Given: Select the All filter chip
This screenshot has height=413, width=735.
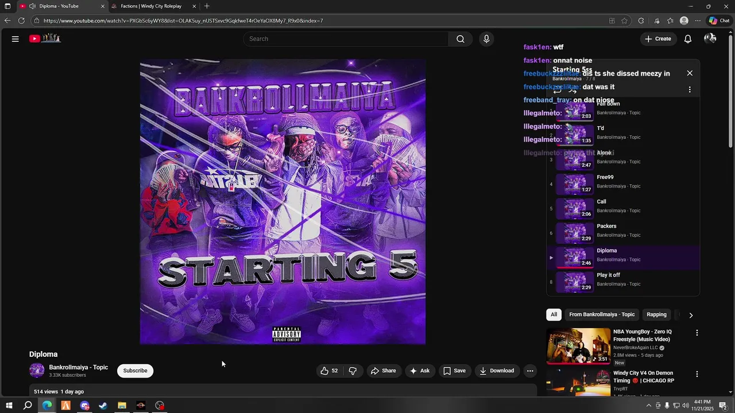Looking at the screenshot, I should click(554, 314).
